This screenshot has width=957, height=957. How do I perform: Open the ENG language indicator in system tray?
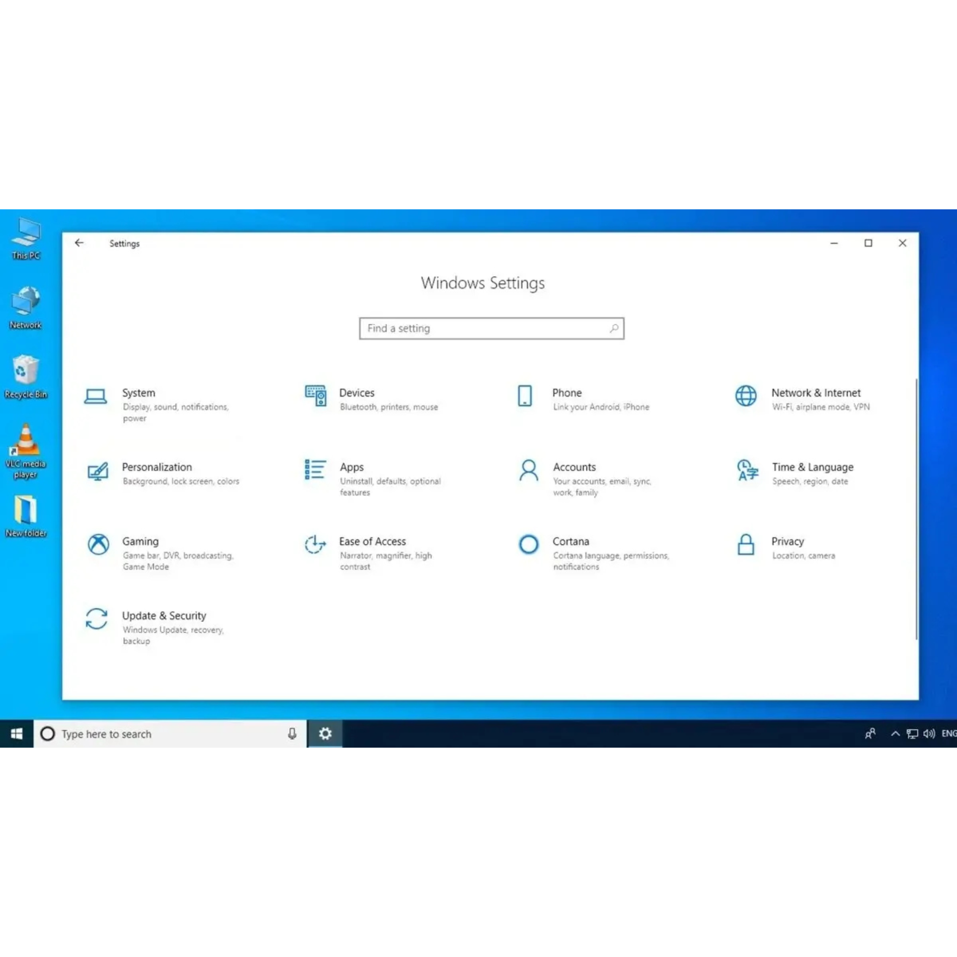(949, 734)
